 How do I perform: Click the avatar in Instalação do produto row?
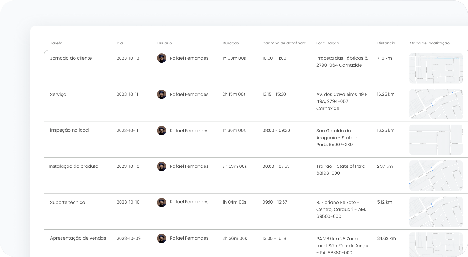(x=161, y=166)
